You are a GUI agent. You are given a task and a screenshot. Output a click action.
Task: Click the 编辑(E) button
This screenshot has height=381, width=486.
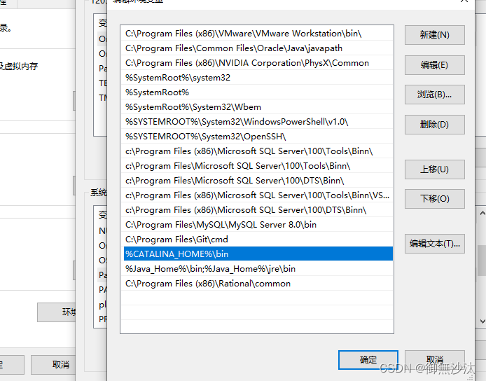click(435, 65)
